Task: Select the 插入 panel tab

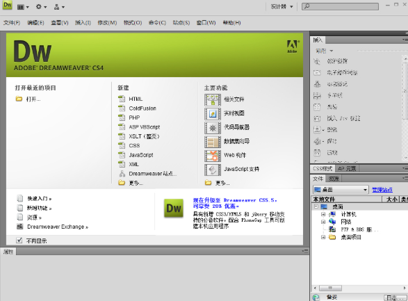Action: (318, 40)
